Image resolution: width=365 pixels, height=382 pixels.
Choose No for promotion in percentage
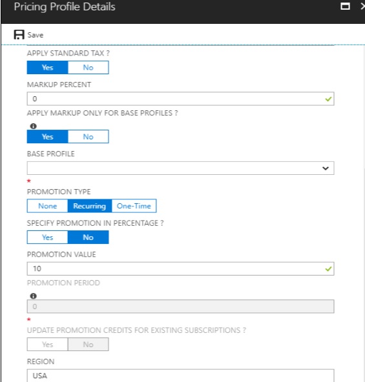point(89,237)
